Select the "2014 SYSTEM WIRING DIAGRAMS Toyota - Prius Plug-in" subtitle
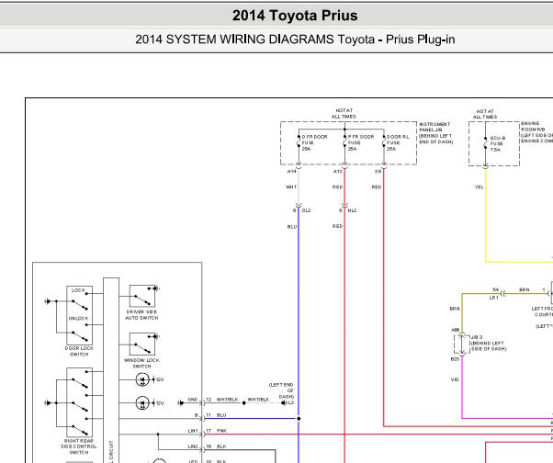 295,40
